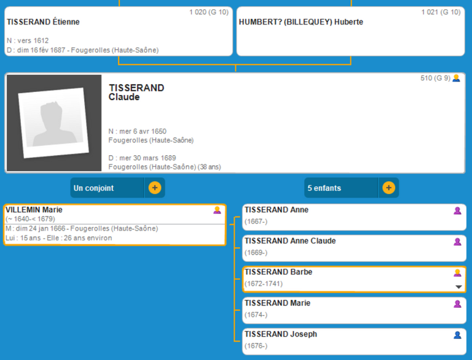Click person icon on VILLEMIN Marie card
The image size is (472, 360).
(217, 210)
